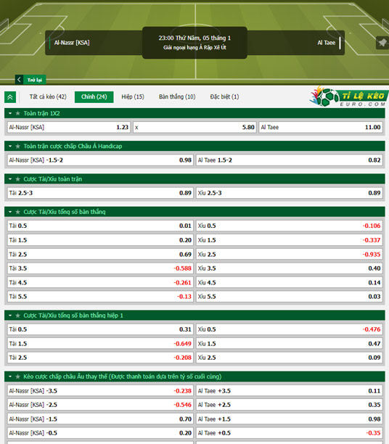Bet the draw X at 5.80
Viewport: 389px width, 444px height.
(194, 127)
